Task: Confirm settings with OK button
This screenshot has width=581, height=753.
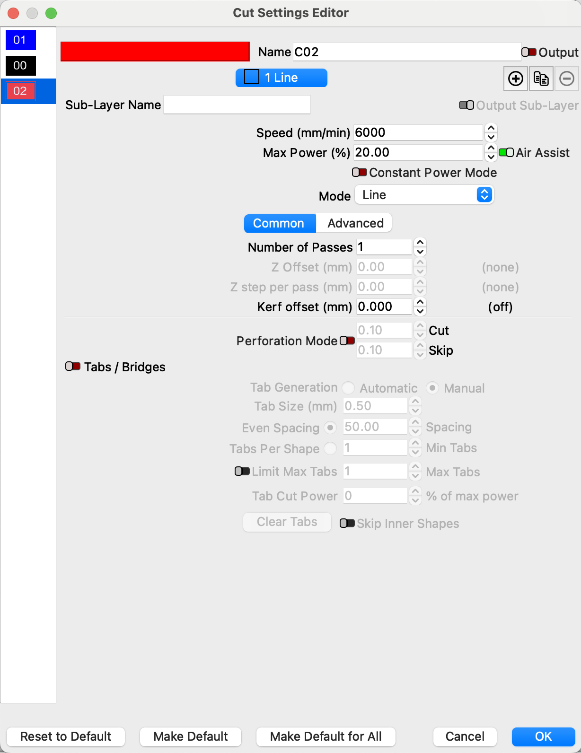Action: pyautogui.click(x=543, y=736)
